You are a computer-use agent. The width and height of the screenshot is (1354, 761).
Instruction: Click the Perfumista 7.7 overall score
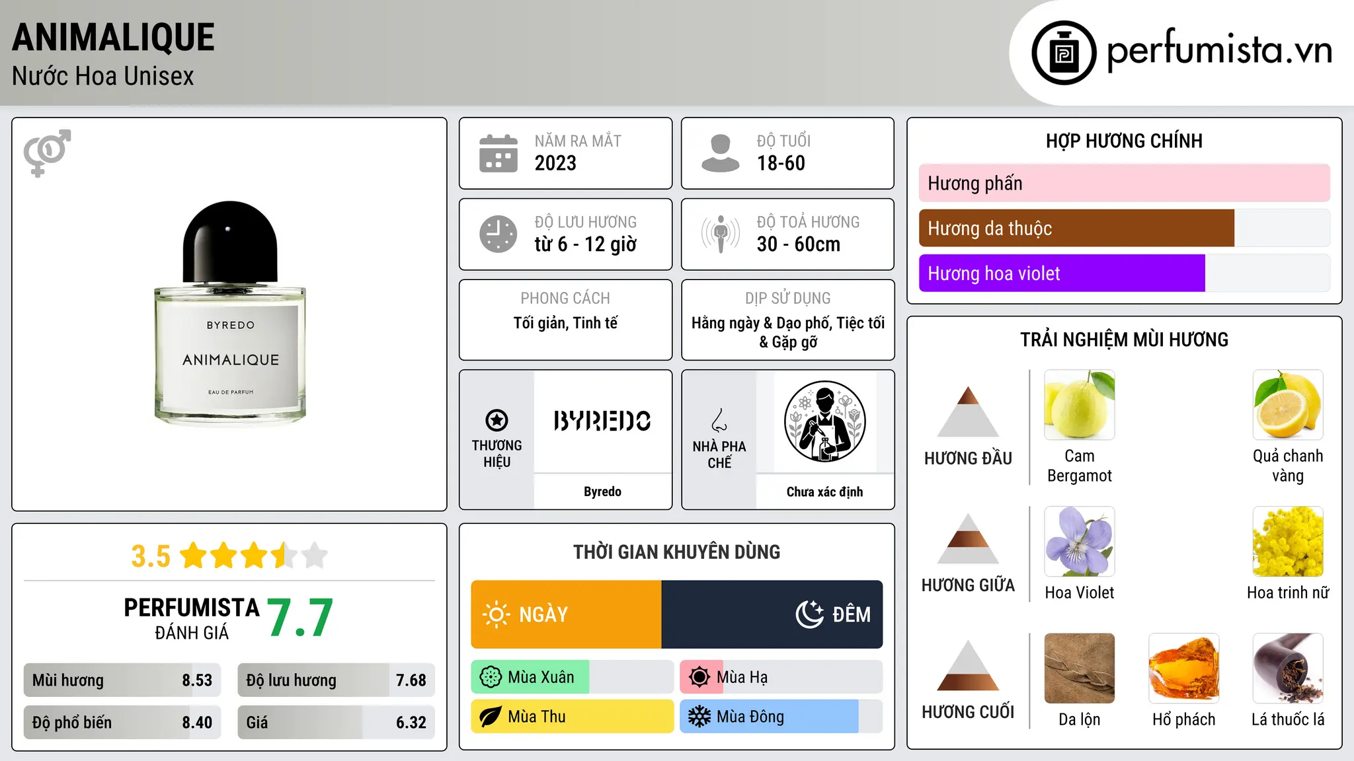click(300, 618)
